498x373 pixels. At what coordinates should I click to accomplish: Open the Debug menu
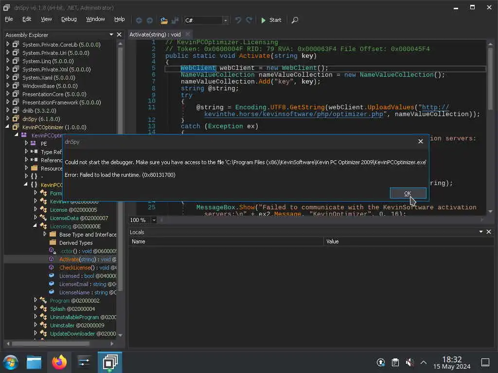(x=69, y=19)
